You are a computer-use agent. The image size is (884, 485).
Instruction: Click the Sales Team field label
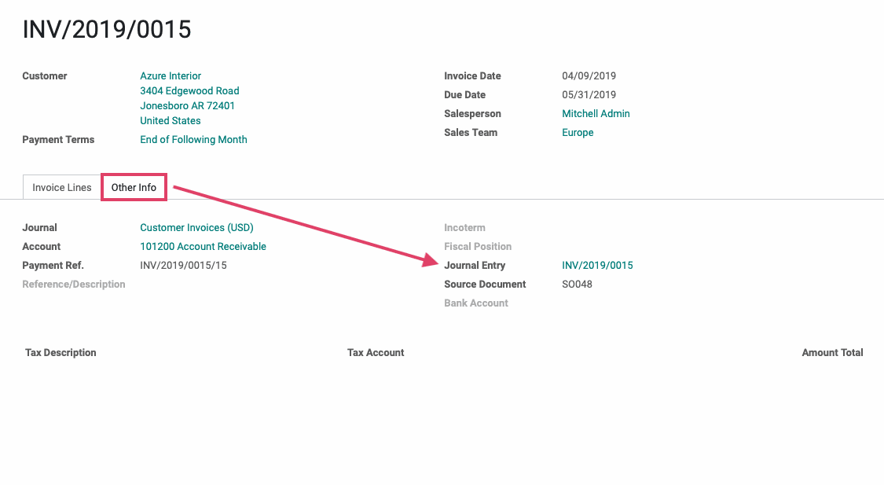click(x=471, y=133)
